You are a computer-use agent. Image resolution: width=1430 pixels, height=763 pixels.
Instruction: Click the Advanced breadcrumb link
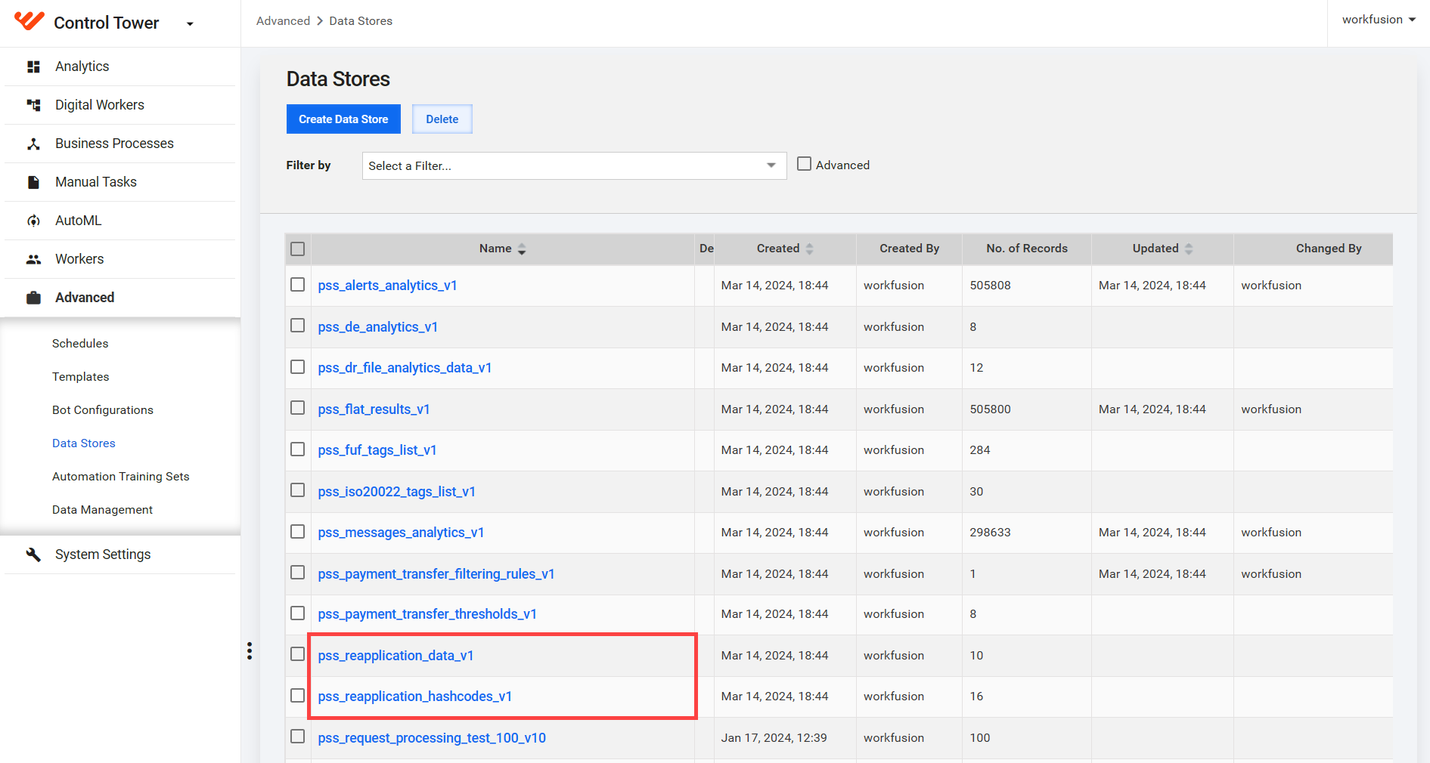click(283, 21)
